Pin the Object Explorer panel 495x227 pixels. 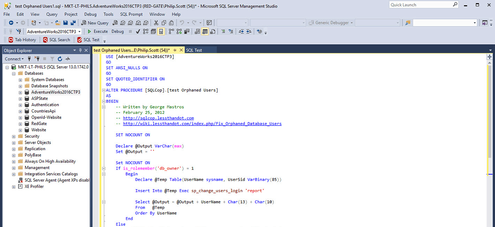(80, 50)
